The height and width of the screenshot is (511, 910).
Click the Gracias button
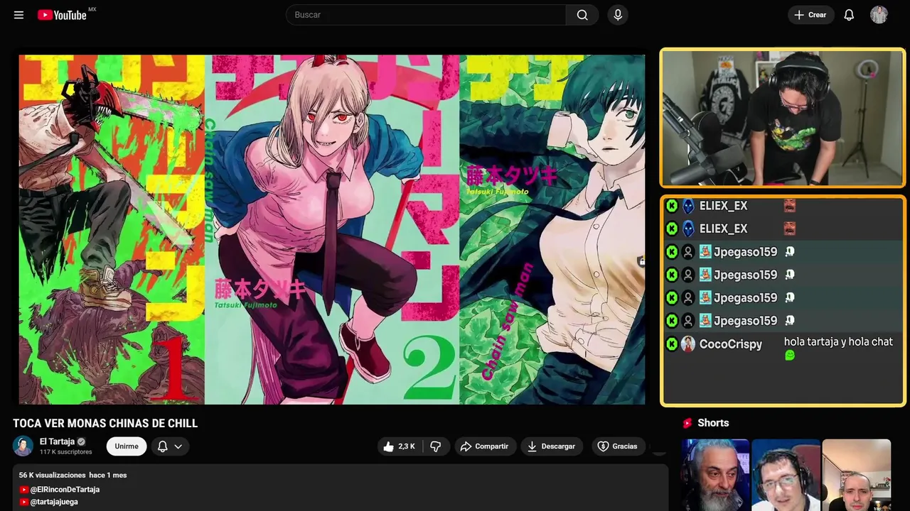(617, 446)
